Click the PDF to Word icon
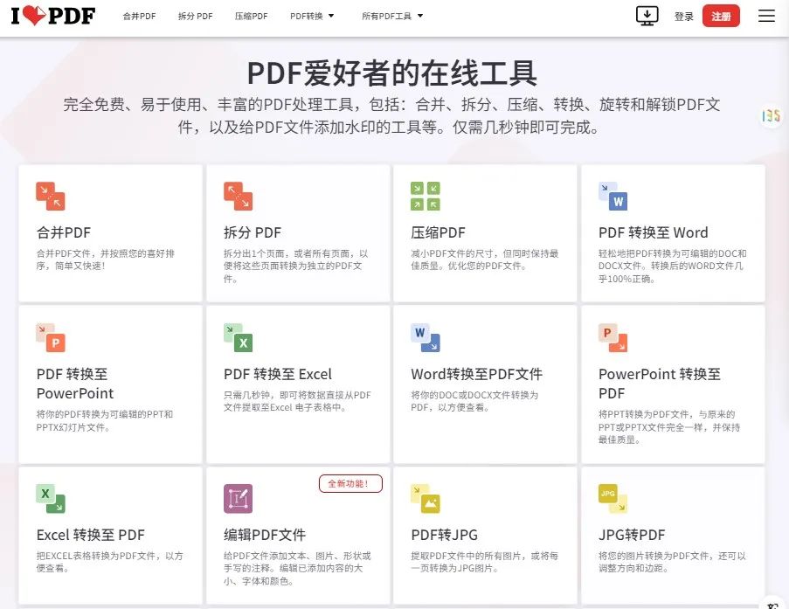 coord(613,197)
